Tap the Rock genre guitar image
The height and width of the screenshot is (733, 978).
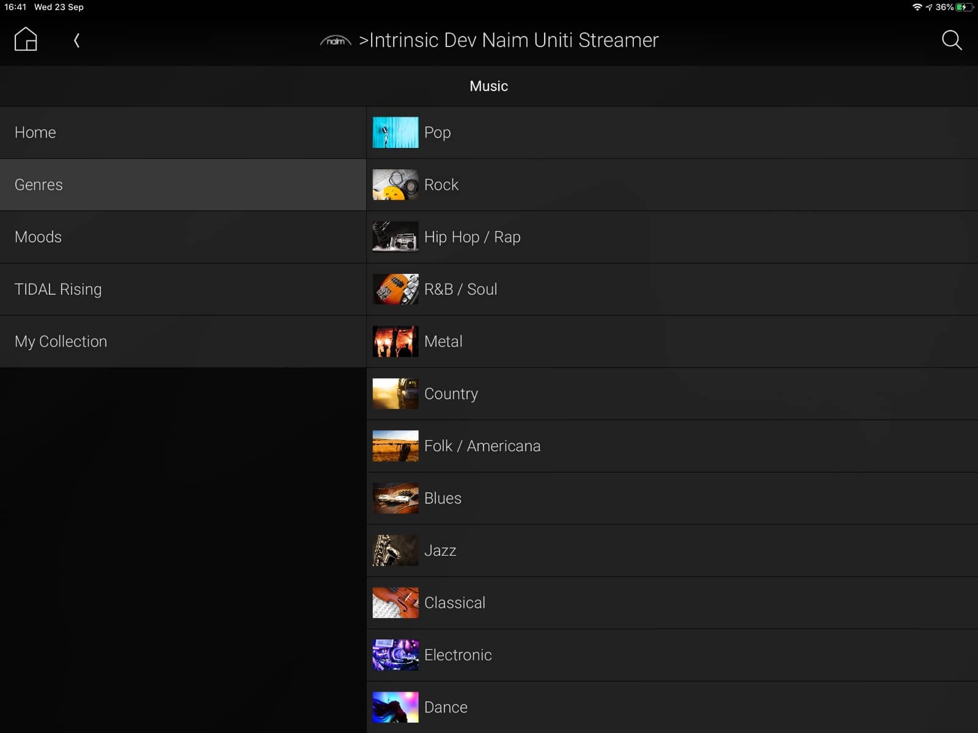pyautogui.click(x=395, y=185)
